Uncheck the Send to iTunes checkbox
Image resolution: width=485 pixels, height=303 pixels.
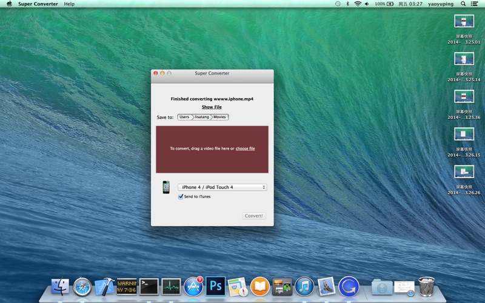(181, 196)
